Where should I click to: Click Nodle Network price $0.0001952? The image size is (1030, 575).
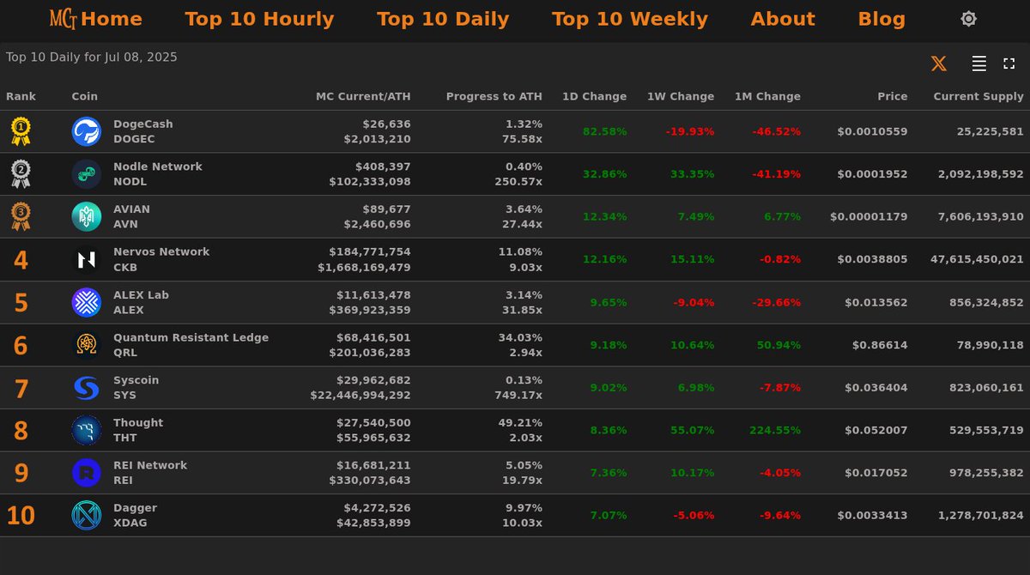(x=872, y=174)
